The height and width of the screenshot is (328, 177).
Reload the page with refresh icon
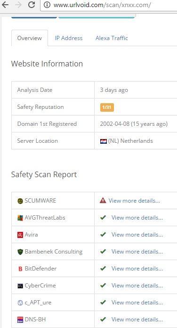pos(32,5)
